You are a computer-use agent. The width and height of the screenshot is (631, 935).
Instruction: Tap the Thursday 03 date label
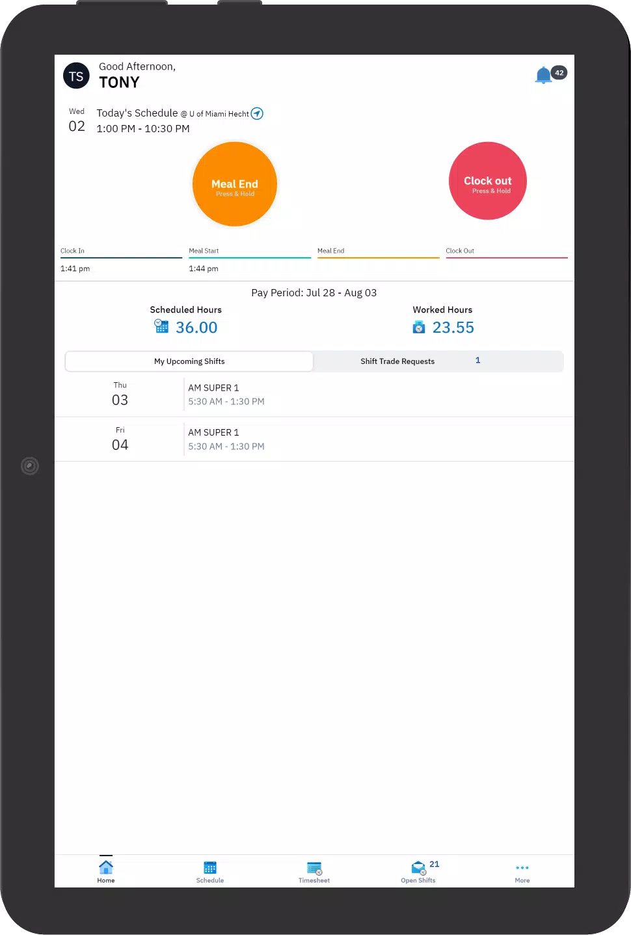(120, 395)
